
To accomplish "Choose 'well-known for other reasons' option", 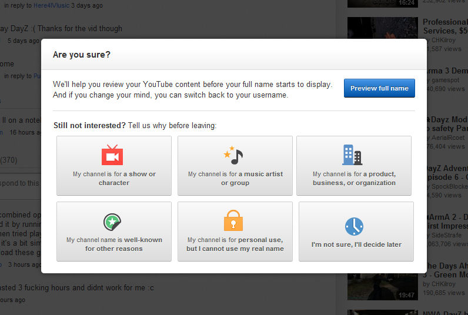I will click(x=114, y=232).
